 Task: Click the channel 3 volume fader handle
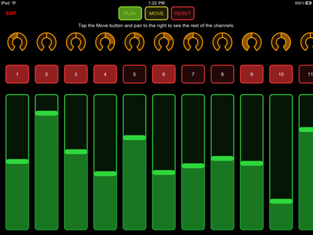[76, 151]
